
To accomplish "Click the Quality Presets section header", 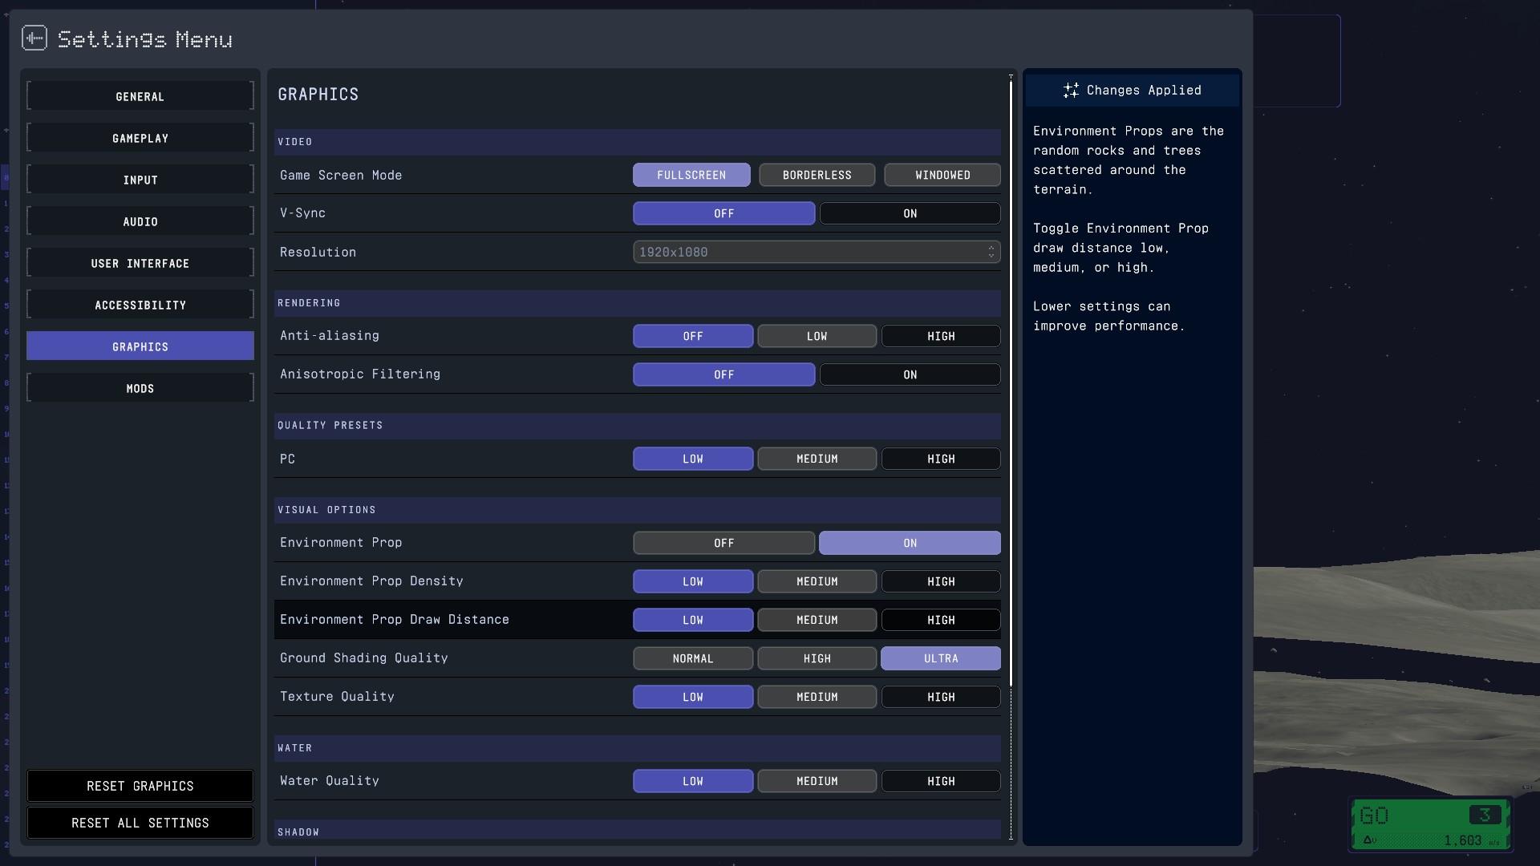I will point(638,426).
